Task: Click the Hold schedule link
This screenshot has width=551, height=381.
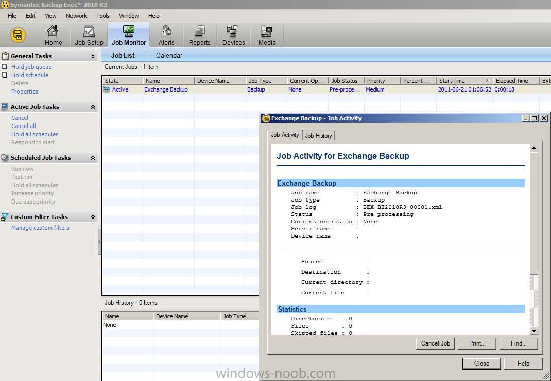Action: coord(30,75)
